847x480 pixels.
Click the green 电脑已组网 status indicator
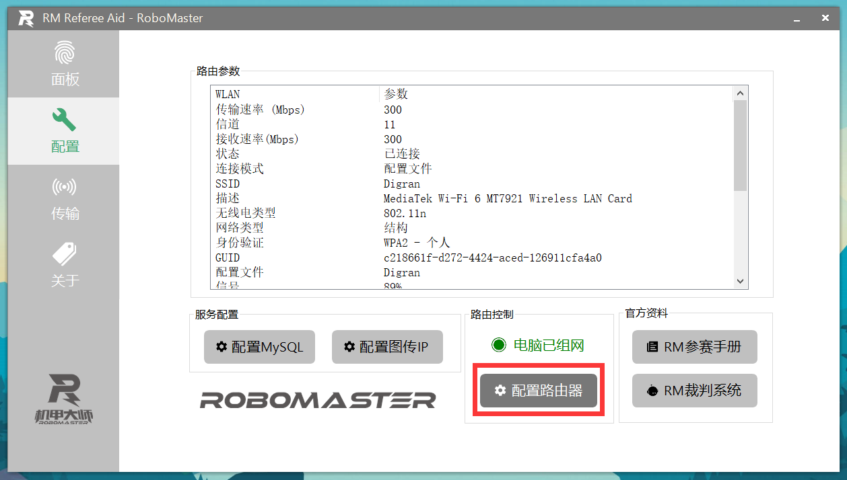point(538,346)
